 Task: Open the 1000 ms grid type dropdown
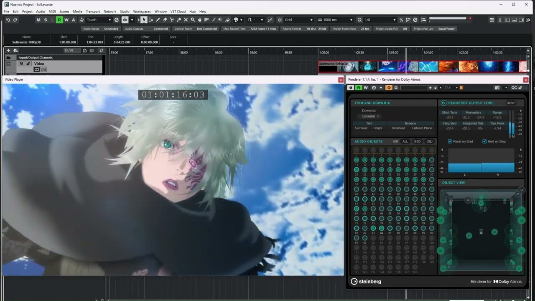click(x=336, y=20)
